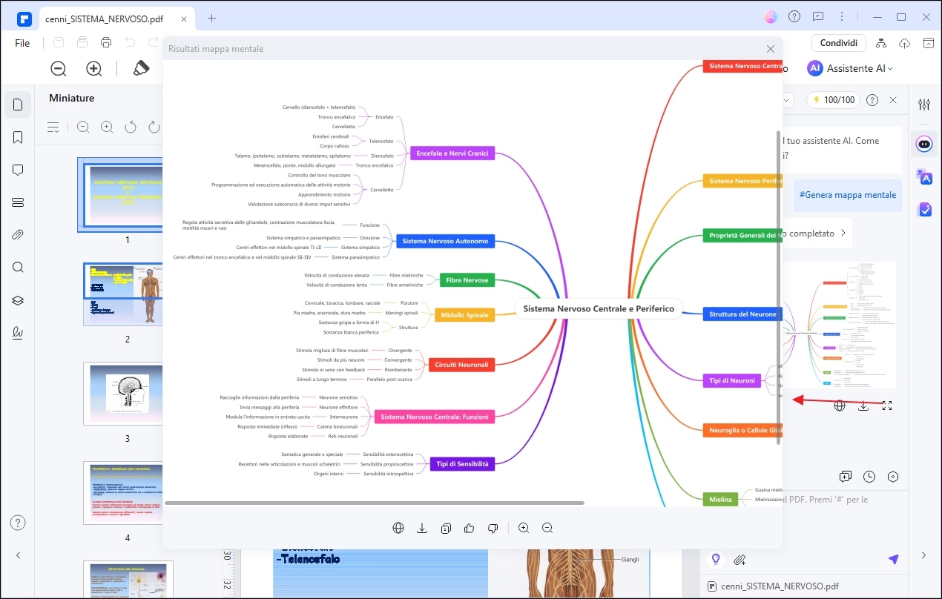Click the print icon in top toolbar
This screenshot has width=942, height=599.
tap(106, 42)
